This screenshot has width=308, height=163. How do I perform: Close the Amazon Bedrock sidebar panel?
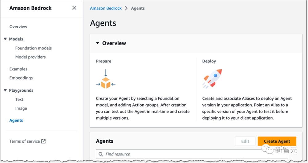pos(74,8)
